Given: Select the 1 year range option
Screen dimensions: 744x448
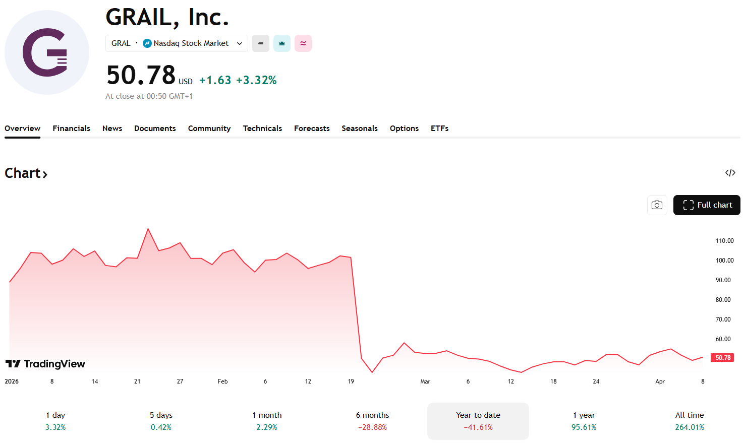Looking at the screenshot, I should pyautogui.click(x=584, y=421).
